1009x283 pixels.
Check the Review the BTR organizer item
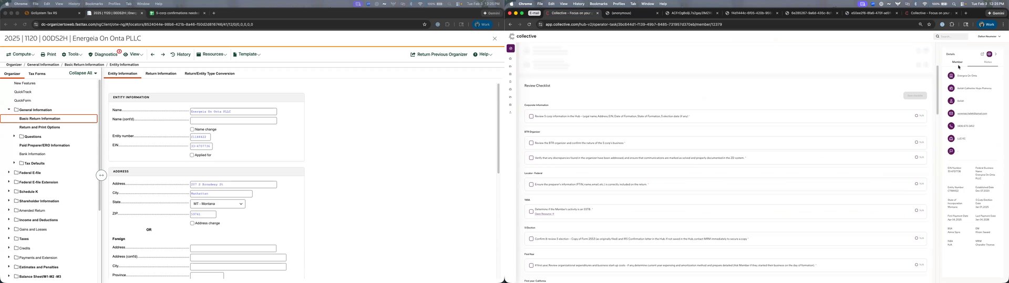click(x=531, y=143)
